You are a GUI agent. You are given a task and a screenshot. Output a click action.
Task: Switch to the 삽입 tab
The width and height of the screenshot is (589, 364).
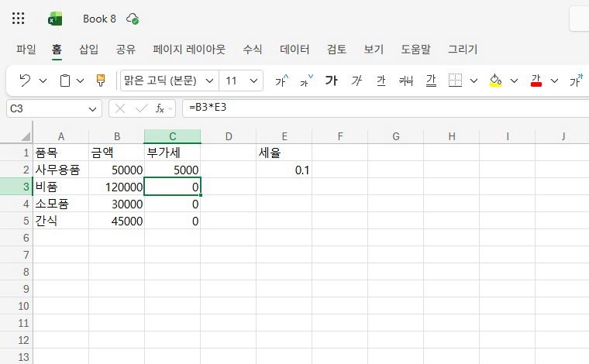click(88, 49)
